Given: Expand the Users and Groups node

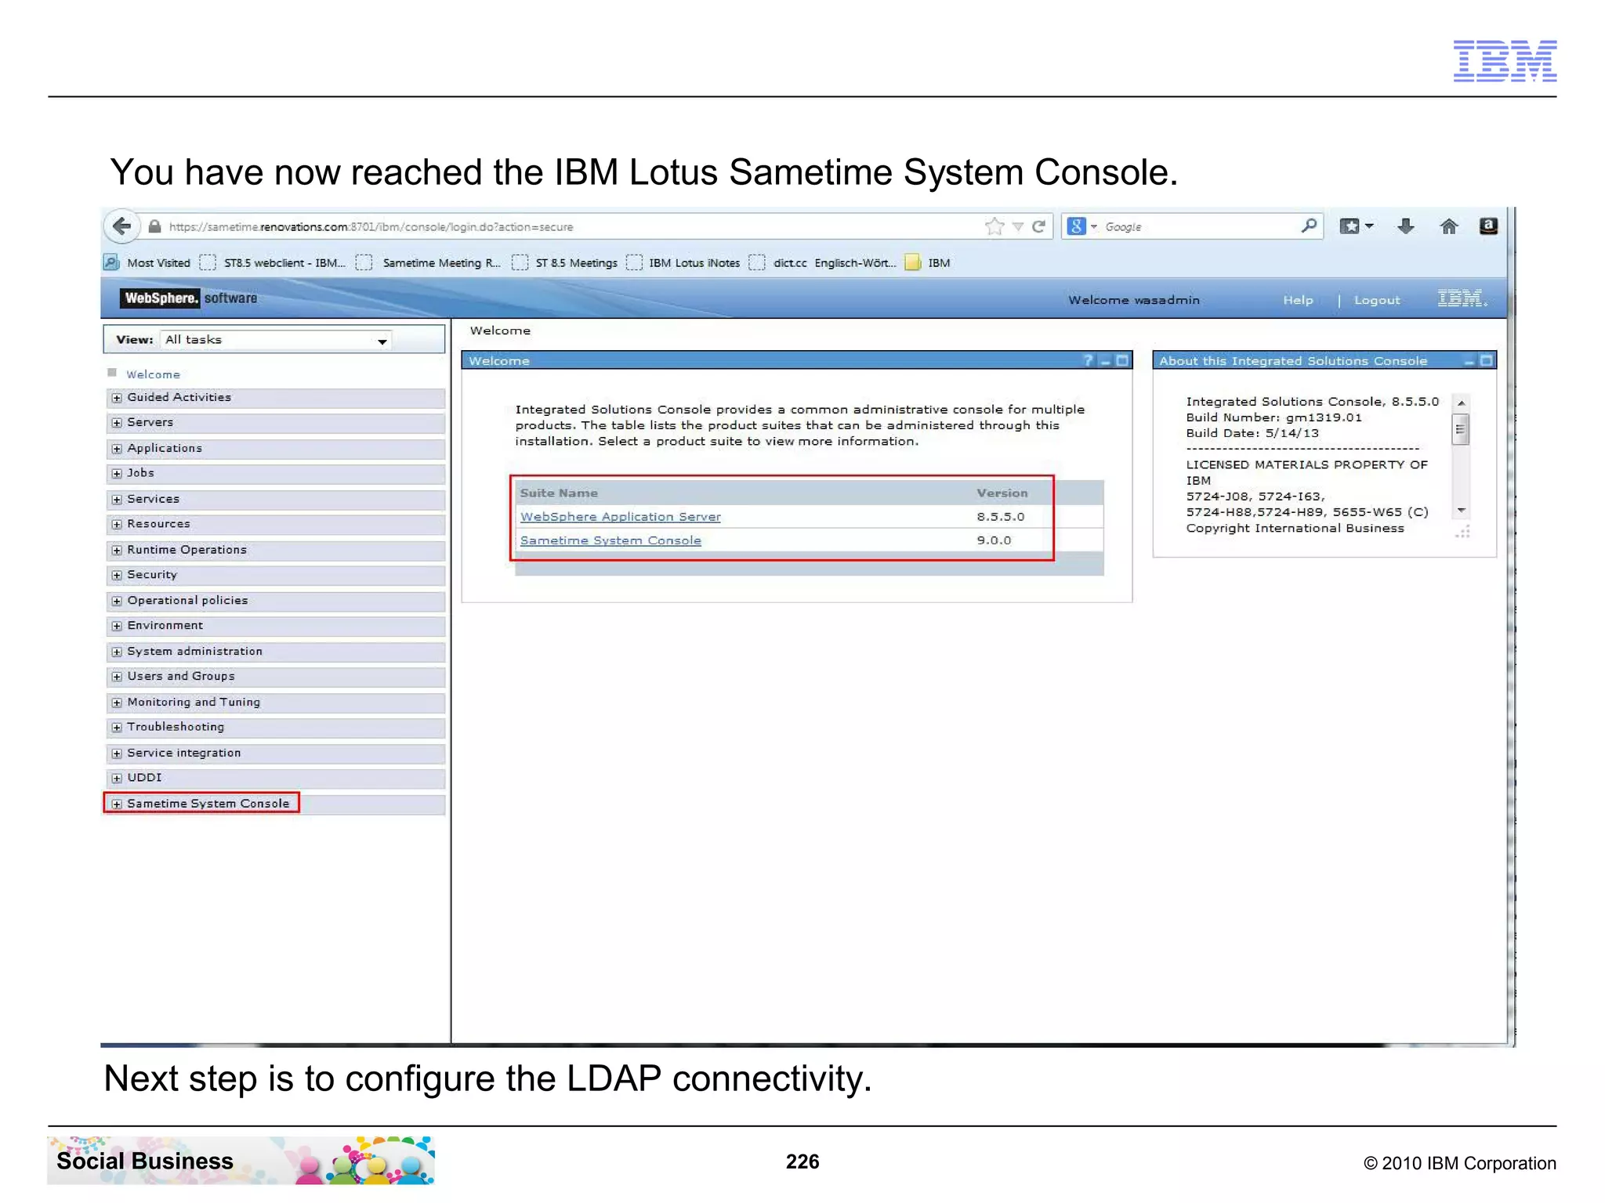Looking at the screenshot, I should click(117, 677).
